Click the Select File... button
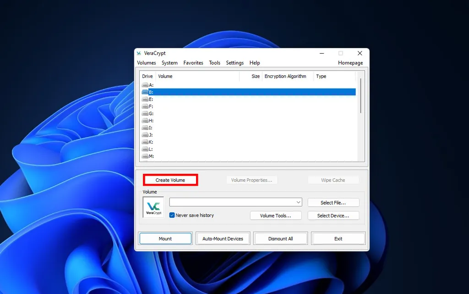Image resolution: width=469 pixels, height=294 pixels. [333, 203]
